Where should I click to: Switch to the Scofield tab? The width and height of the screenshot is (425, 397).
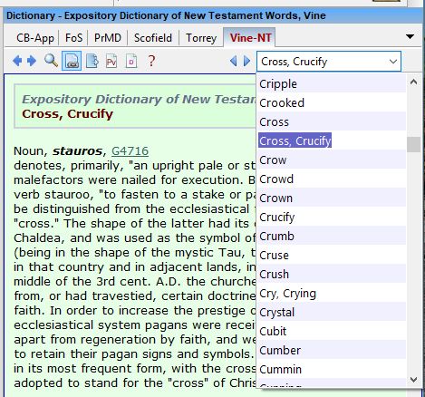click(153, 38)
